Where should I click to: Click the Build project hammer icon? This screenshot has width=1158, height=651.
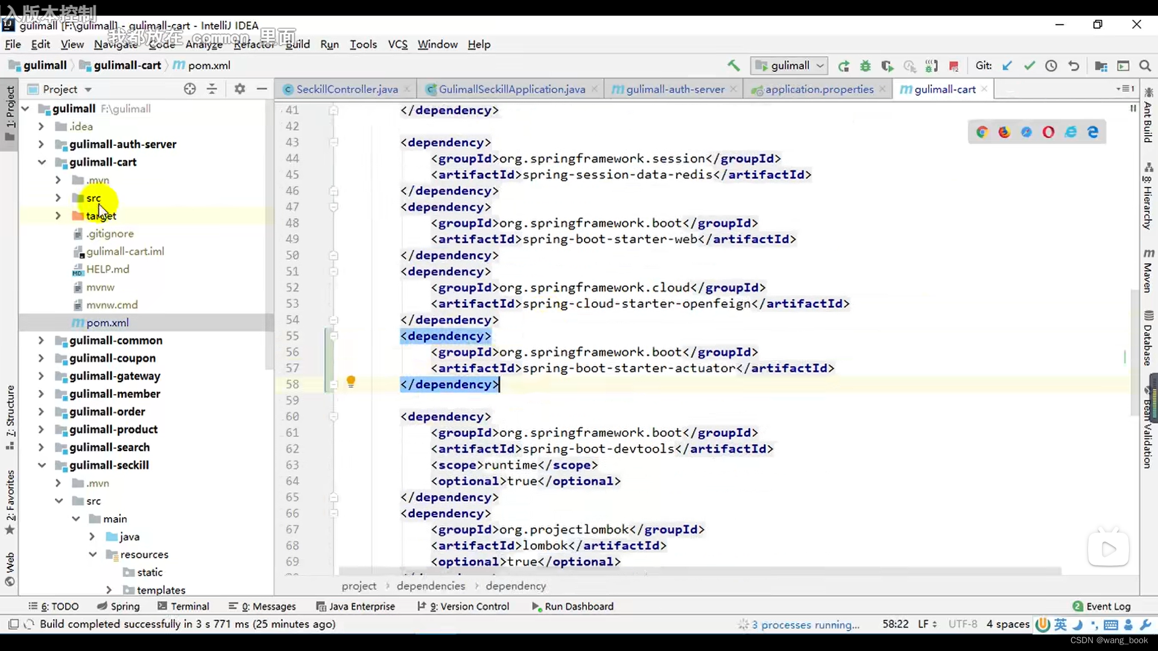733,66
